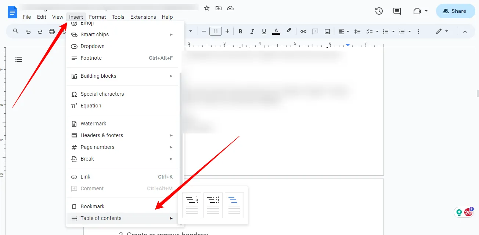Open the highlight color tool

tap(289, 31)
